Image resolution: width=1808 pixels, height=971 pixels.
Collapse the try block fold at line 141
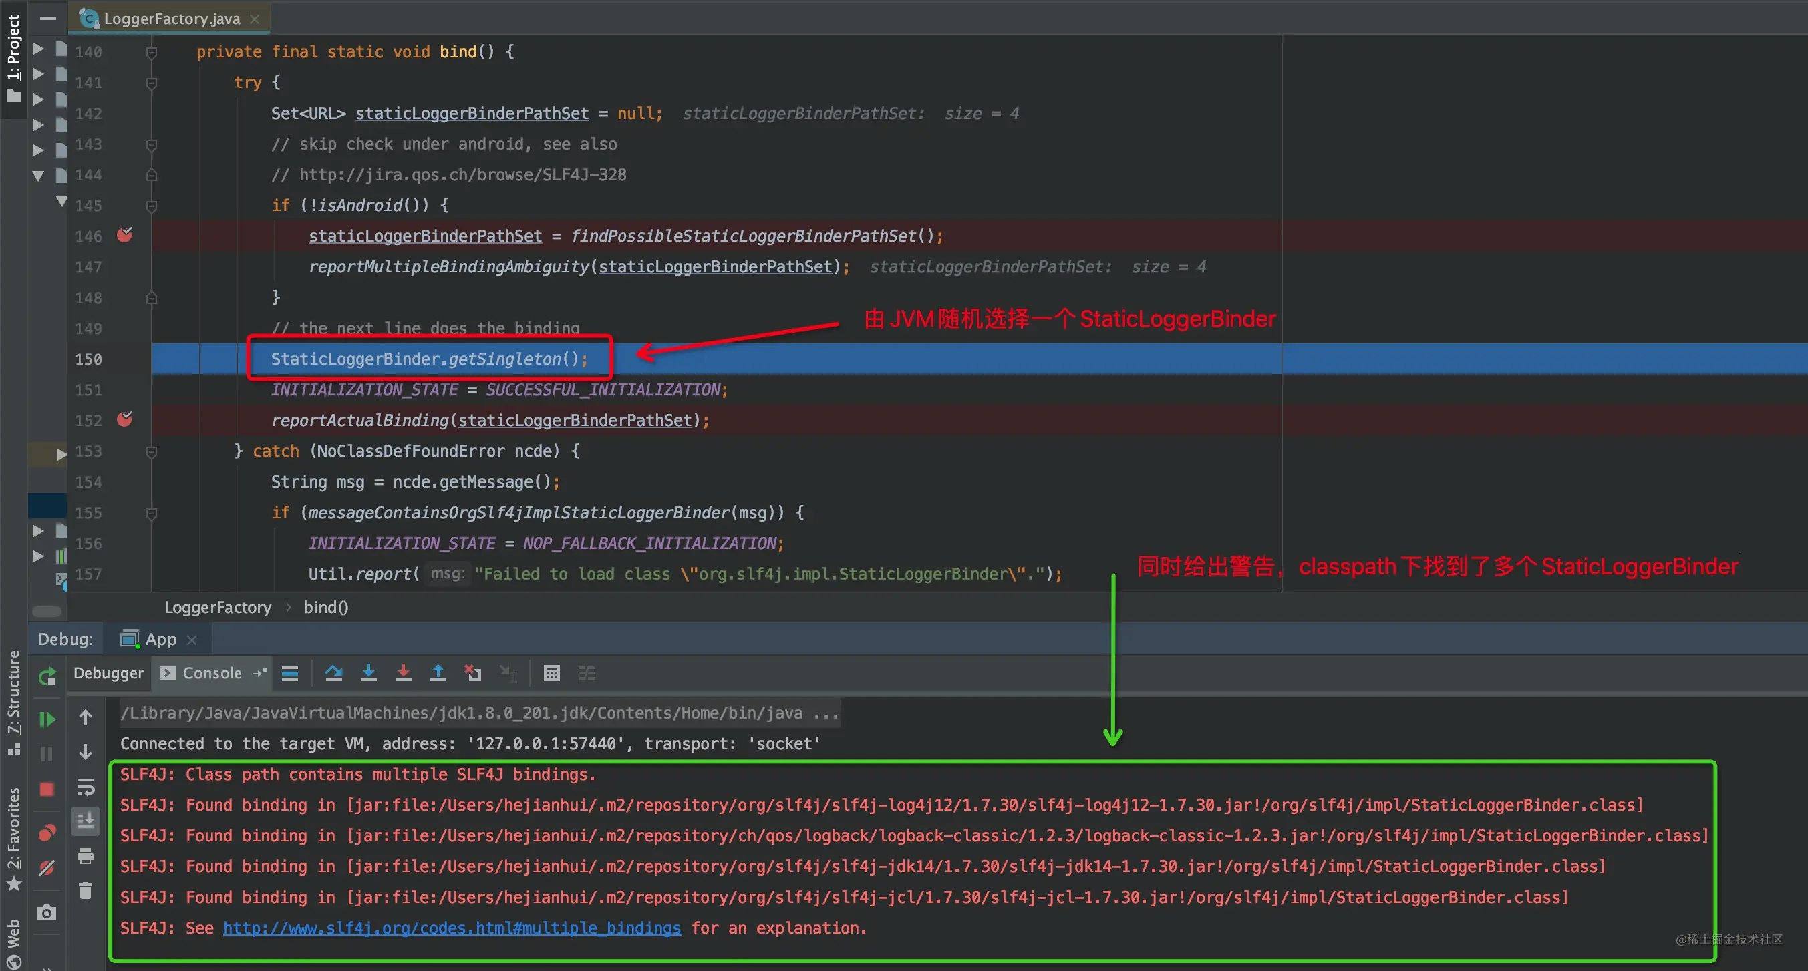152,83
